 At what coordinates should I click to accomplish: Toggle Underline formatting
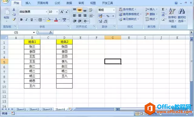[32, 20]
